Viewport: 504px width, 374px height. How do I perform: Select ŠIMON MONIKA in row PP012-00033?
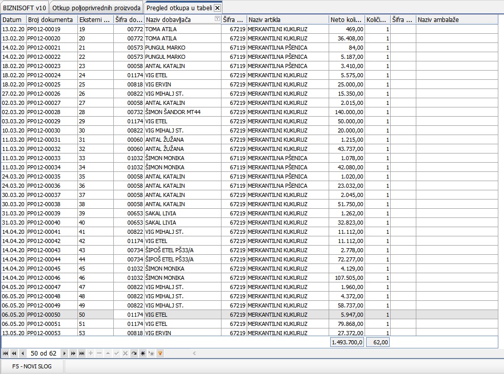click(x=183, y=158)
